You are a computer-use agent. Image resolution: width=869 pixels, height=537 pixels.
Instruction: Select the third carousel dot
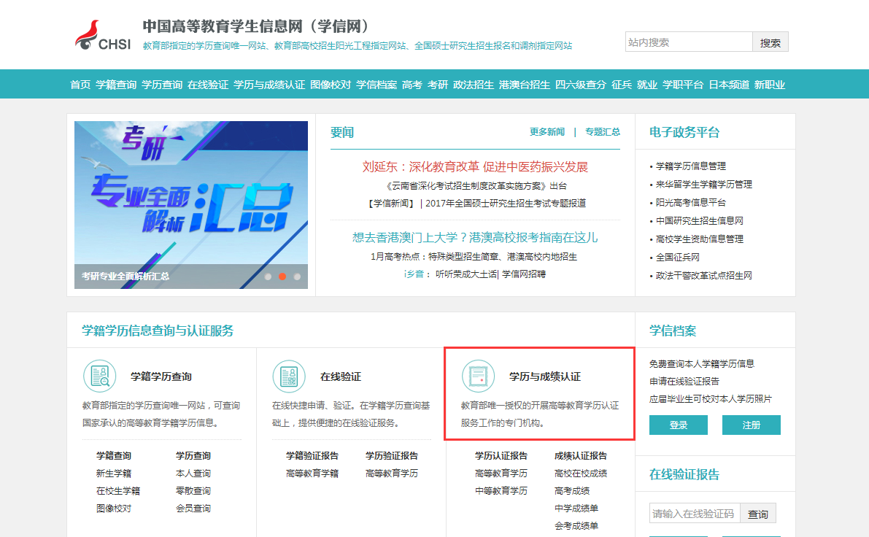(x=296, y=277)
